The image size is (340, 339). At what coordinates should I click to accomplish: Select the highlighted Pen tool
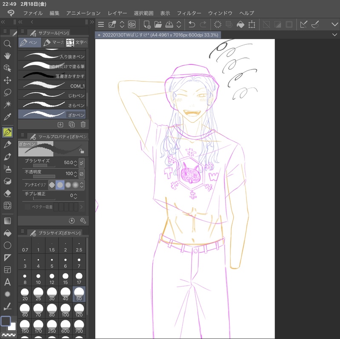pos(7,132)
